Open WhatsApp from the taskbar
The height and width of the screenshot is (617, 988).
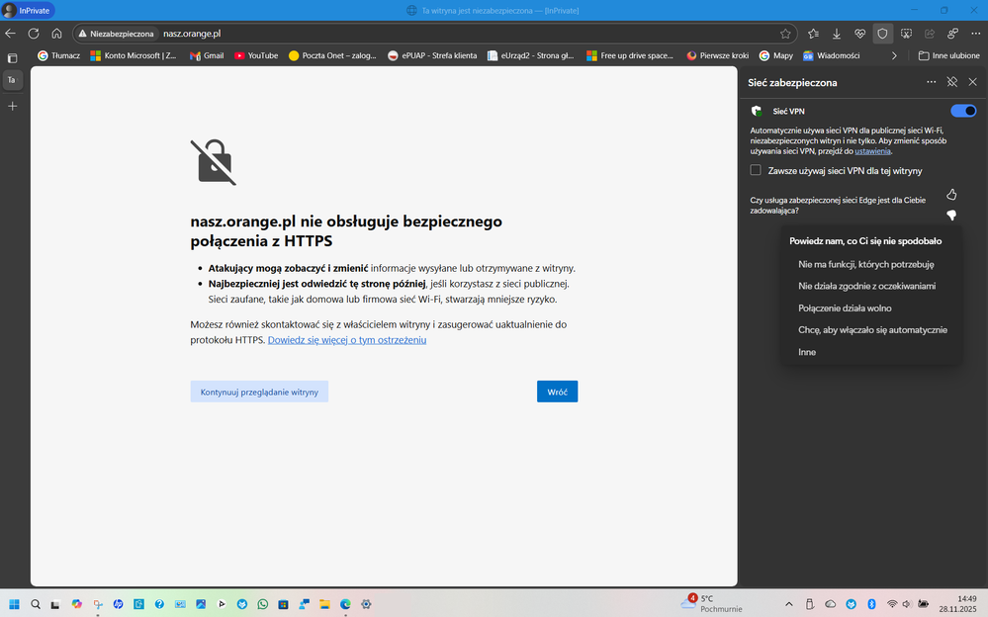click(262, 604)
